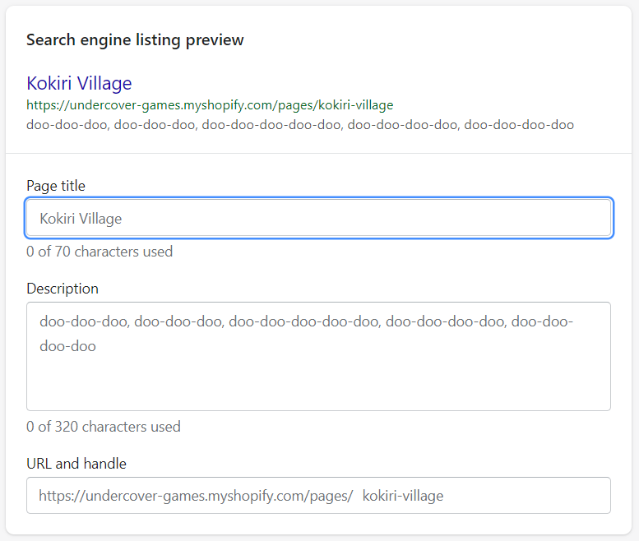Edit the URL and handle field

coord(319,496)
